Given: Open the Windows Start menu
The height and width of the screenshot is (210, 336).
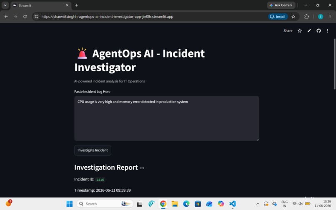Looking at the screenshot, I should coord(70,204).
